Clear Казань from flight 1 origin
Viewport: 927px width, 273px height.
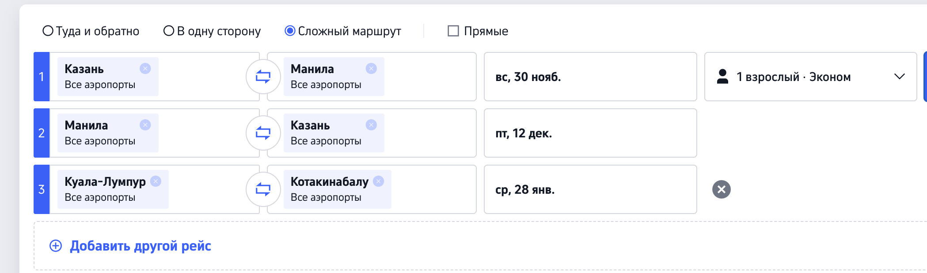(x=145, y=69)
